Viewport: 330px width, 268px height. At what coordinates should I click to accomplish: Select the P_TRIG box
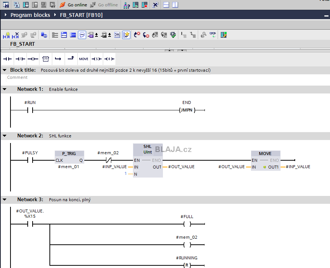coord(69,157)
